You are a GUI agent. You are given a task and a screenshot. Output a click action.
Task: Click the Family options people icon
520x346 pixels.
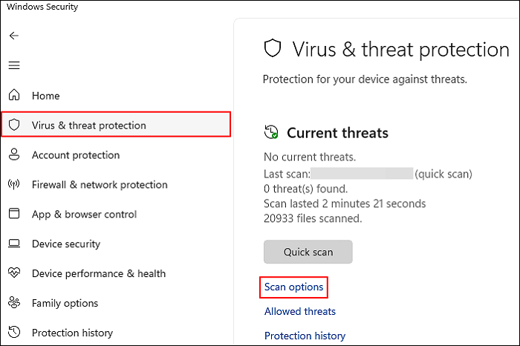14,303
